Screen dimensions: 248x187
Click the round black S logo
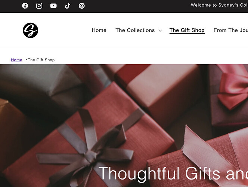[30, 30]
